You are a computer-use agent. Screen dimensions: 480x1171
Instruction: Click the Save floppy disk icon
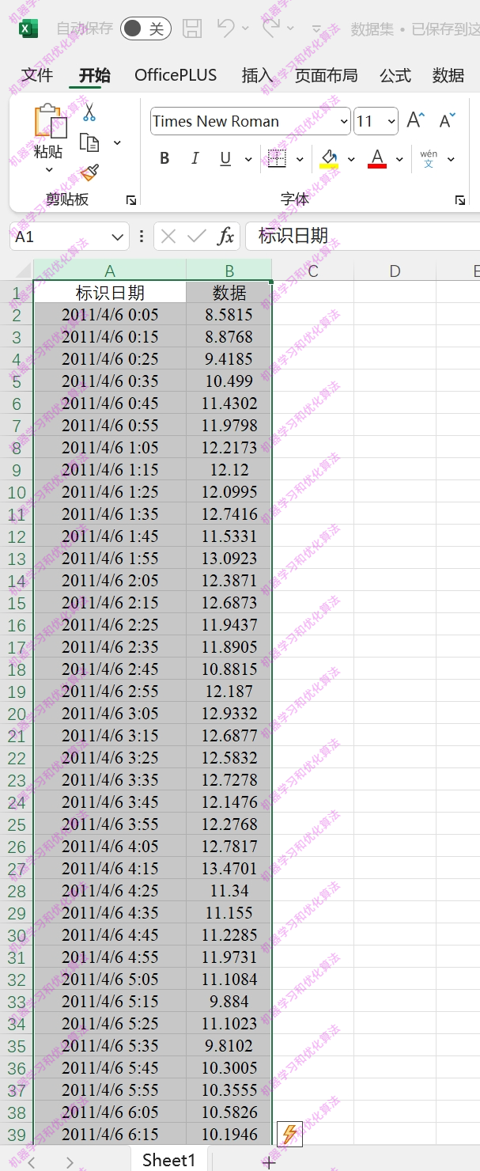click(192, 28)
